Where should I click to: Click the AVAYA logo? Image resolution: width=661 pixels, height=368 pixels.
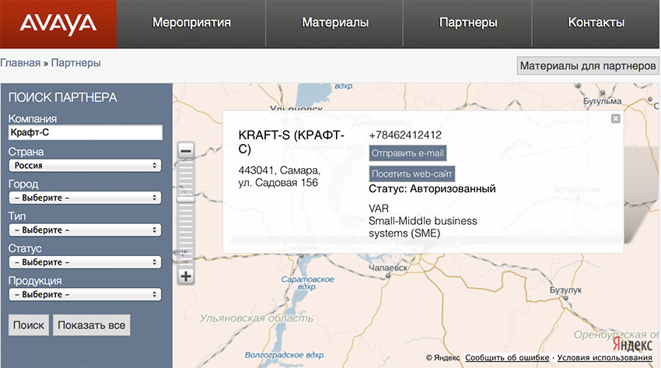58,24
